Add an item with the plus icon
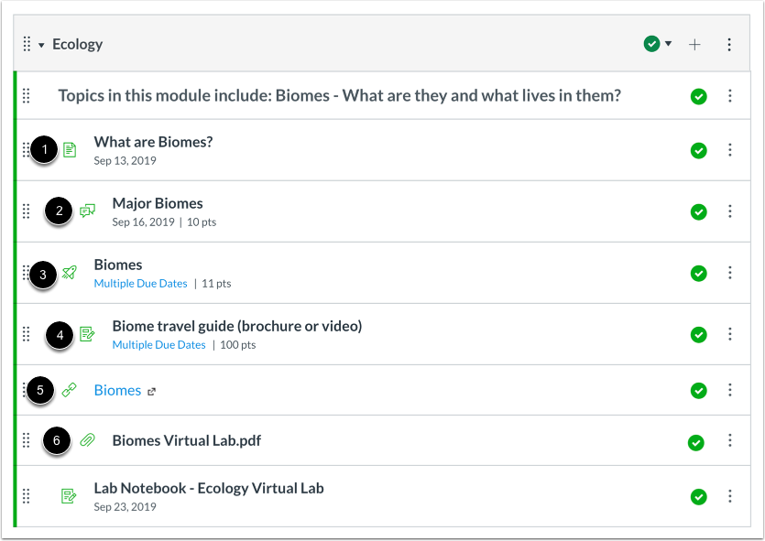Screen dimensions: 765x541 695,43
